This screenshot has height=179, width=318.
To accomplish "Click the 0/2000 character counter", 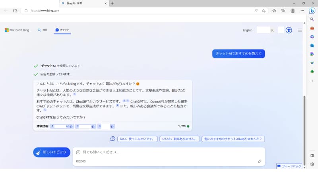I will point(81,161).
